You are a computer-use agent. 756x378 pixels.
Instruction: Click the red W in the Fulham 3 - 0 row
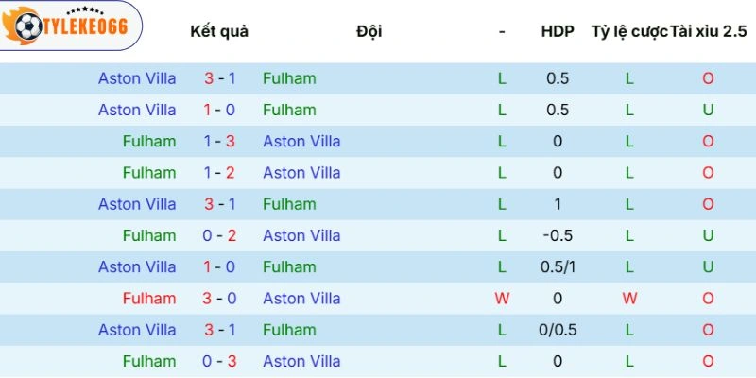pyautogui.click(x=502, y=299)
